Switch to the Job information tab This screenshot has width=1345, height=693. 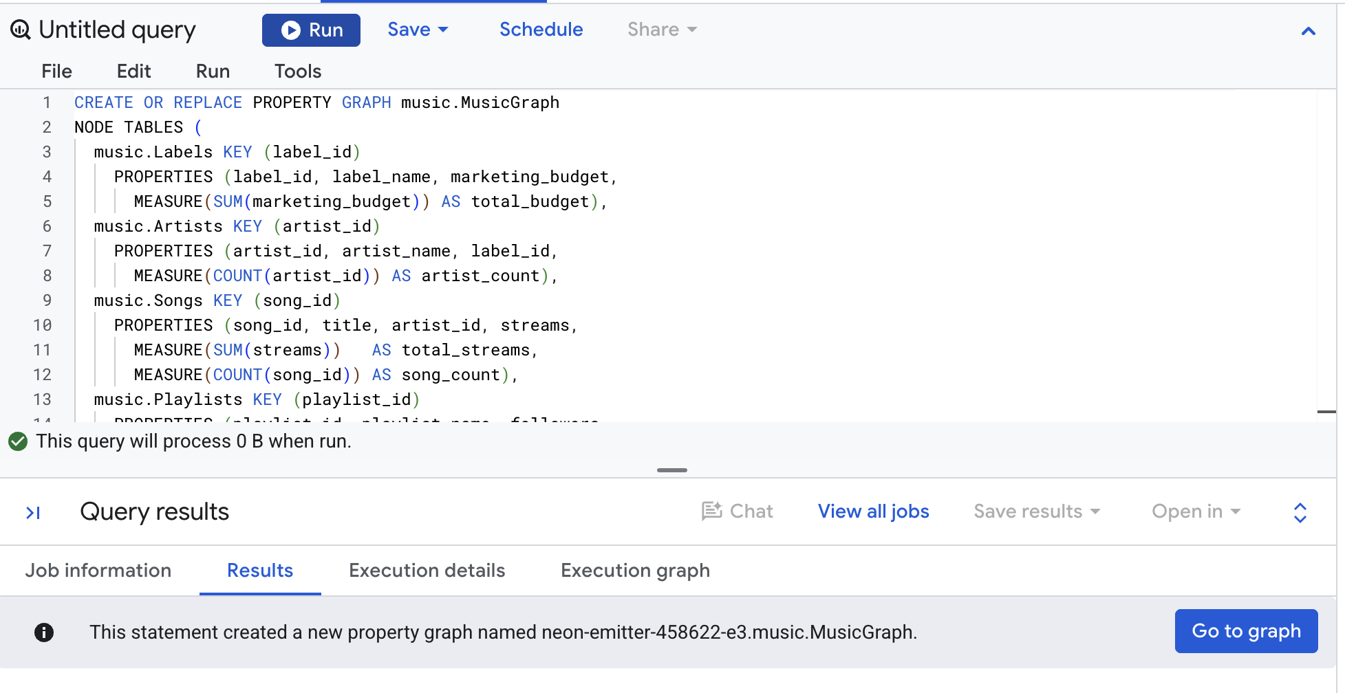[x=98, y=571]
